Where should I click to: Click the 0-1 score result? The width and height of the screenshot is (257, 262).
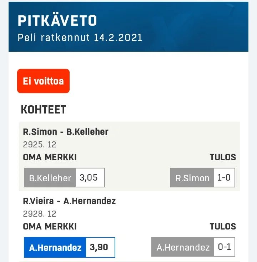[224, 247]
